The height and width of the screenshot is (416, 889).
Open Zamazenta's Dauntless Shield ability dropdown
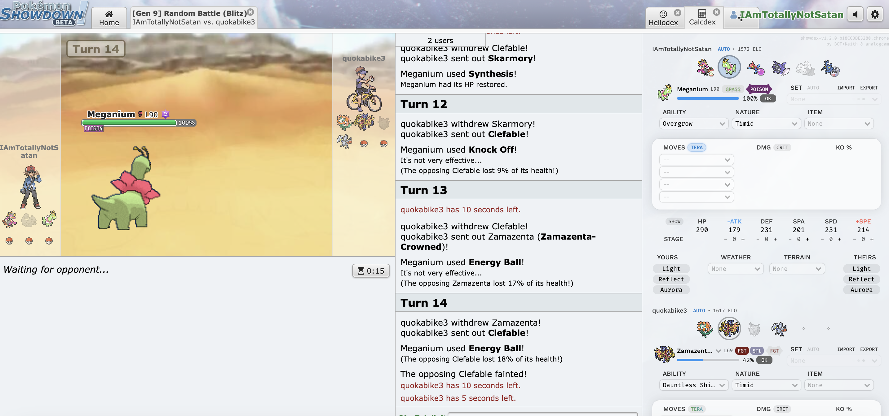[693, 385]
